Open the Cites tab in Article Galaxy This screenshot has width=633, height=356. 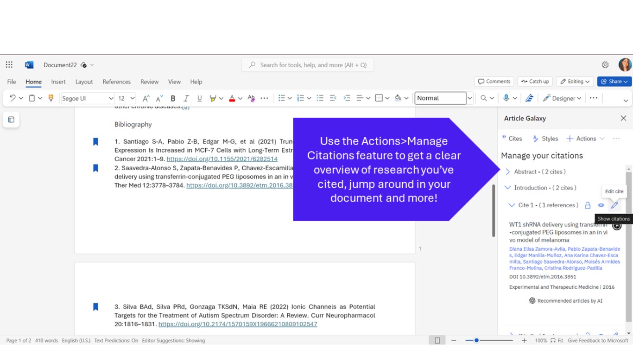[x=512, y=139]
